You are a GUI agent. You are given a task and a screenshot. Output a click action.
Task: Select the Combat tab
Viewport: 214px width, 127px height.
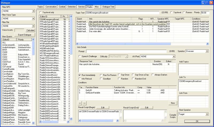click(62, 7)
